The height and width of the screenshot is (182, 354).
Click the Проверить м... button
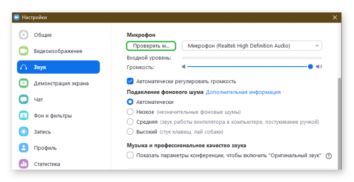coord(151,46)
